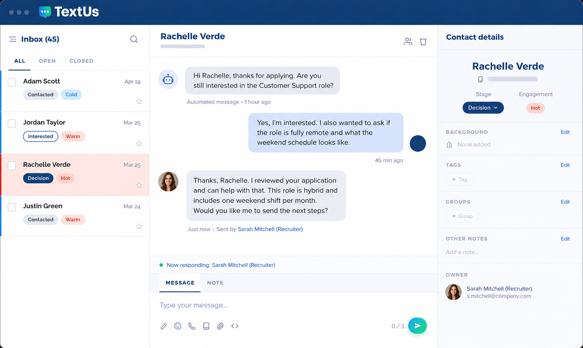Expand the Decision stage dropdown
The width and height of the screenshot is (583, 348).
[483, 108]
